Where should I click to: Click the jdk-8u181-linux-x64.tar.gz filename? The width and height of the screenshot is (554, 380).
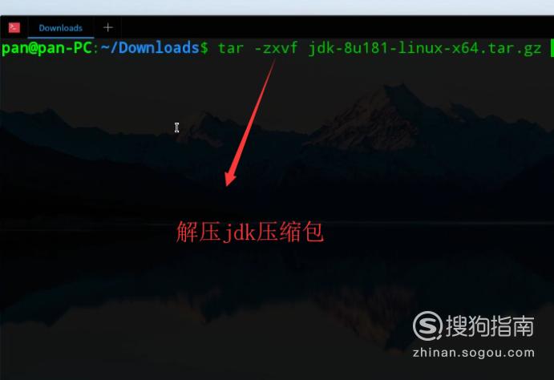[425, 48]
